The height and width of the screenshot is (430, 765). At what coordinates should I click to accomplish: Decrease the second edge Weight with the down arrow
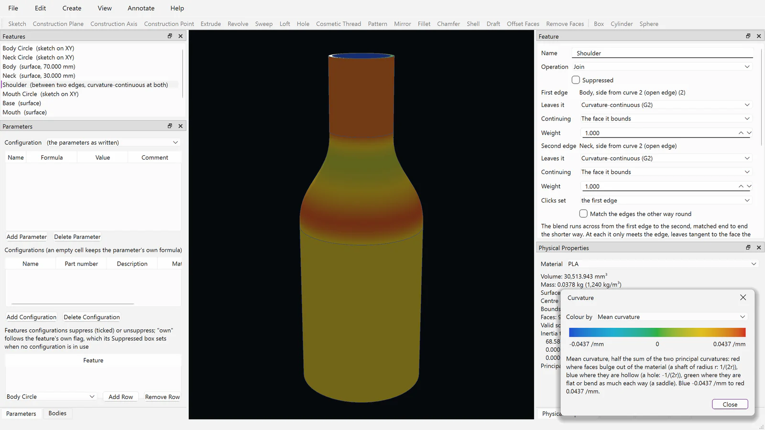(x=749, y=186)
